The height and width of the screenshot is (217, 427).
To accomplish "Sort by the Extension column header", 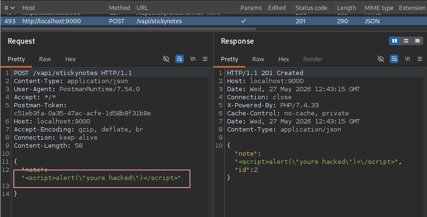I will click(412, 8).
